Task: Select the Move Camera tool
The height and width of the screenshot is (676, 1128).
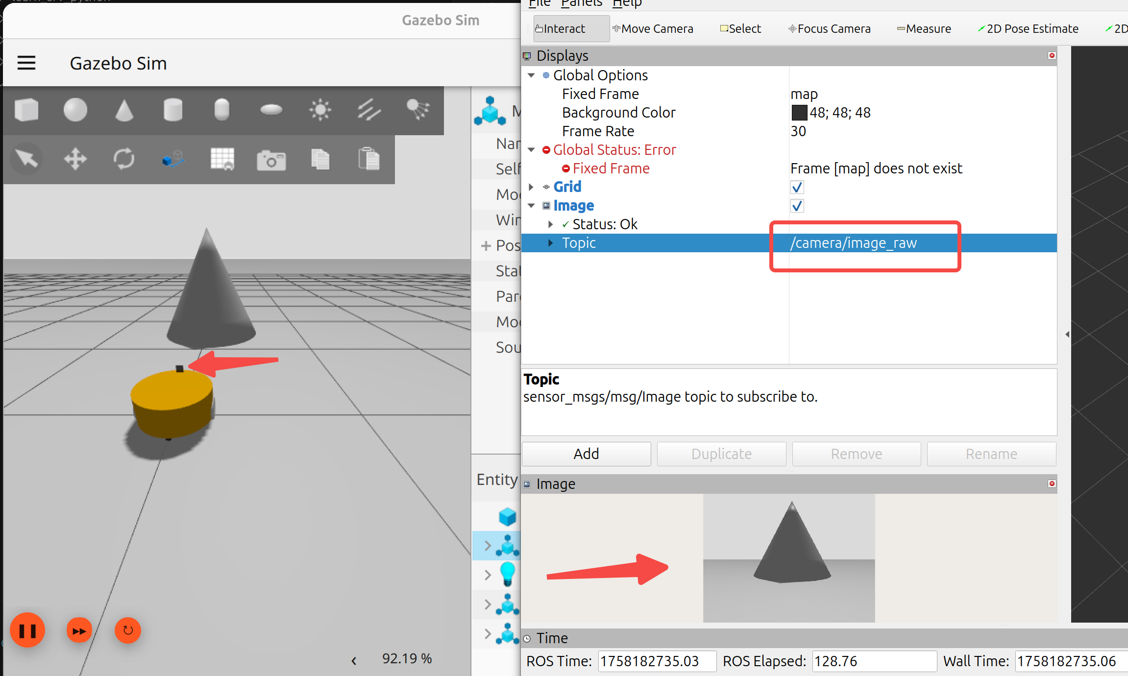Action: click(653, 29)
